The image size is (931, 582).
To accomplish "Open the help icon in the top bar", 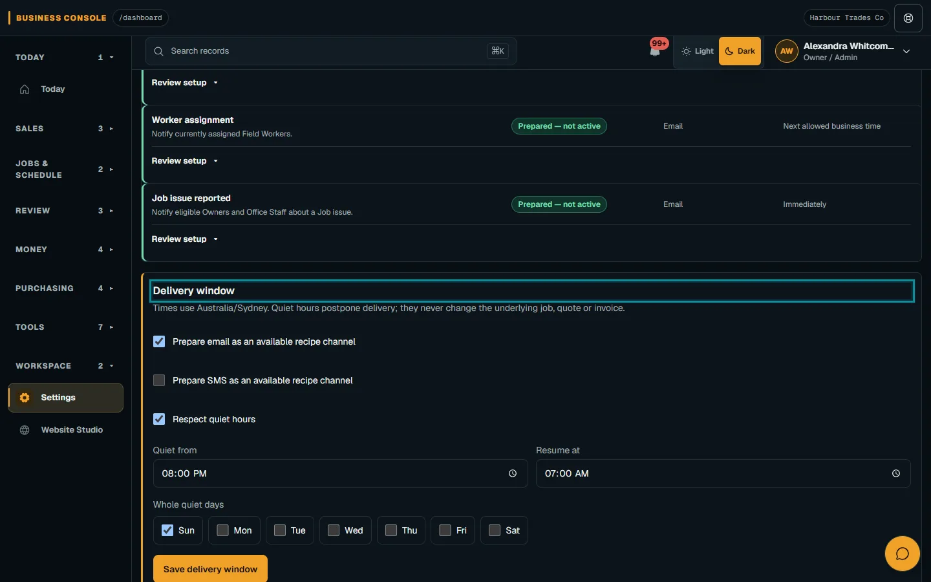I will pyautogui.click(x=908, y=18).
